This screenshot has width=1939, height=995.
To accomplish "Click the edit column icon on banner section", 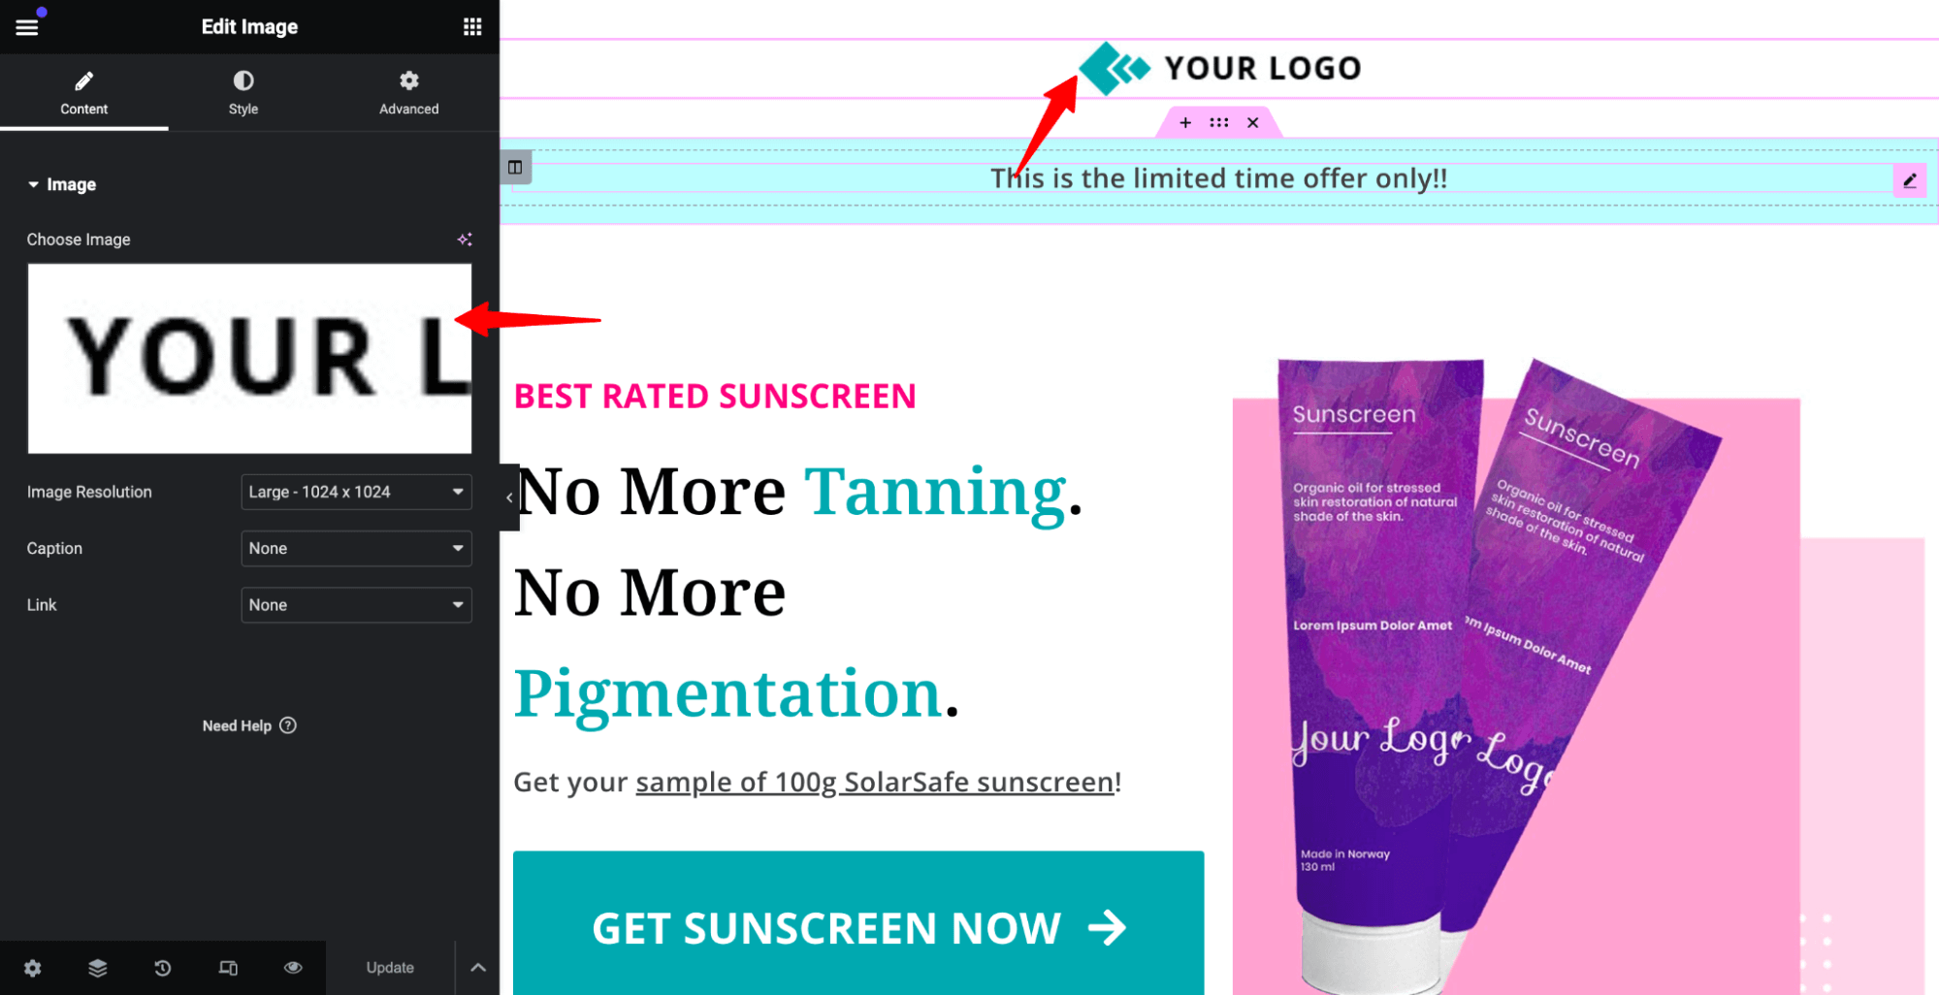I will [515, 167].
